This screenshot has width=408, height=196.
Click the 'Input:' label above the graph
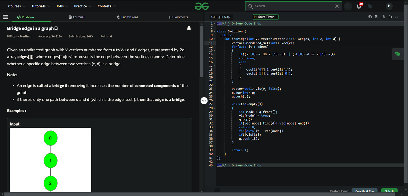[15, 124]
